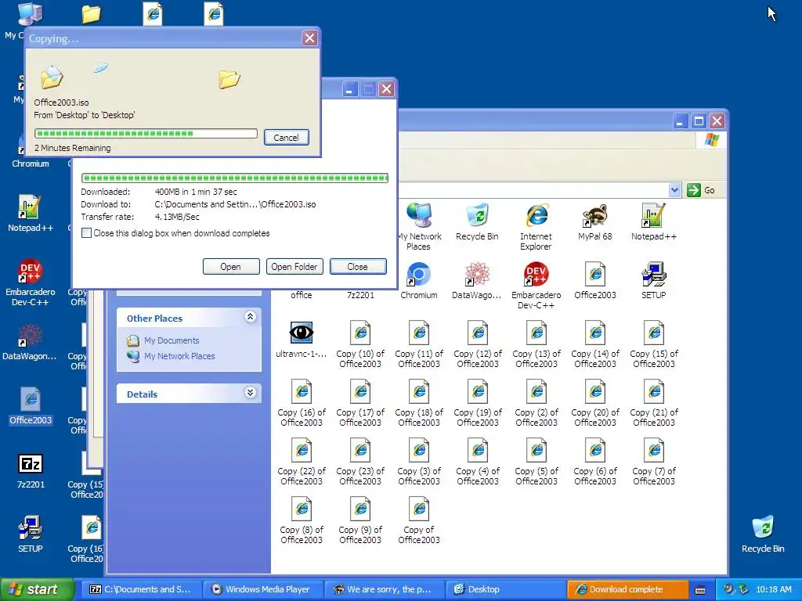Collapse the Other Places panel

tap(250, 317)
